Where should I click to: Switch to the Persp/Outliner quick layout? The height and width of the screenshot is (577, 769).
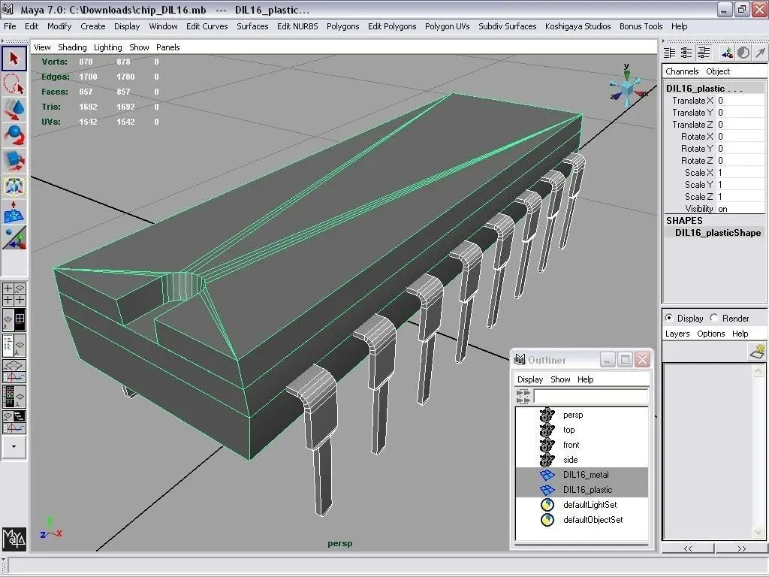pos(14,345)
